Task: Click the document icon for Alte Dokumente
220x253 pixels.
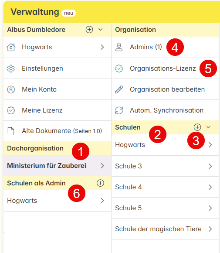Action: click(11, 131)
